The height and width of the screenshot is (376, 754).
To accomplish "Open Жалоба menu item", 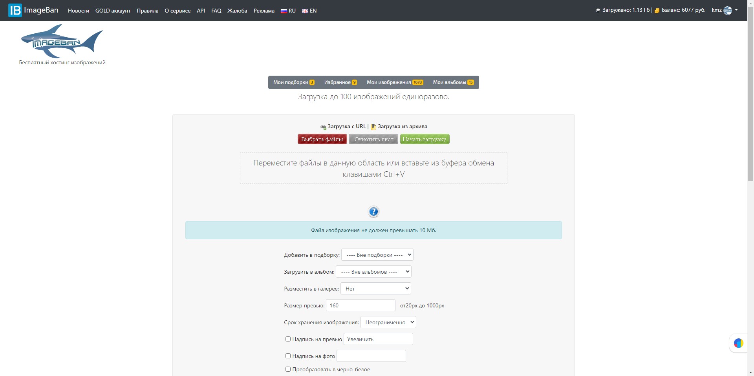I will point(237,11).
